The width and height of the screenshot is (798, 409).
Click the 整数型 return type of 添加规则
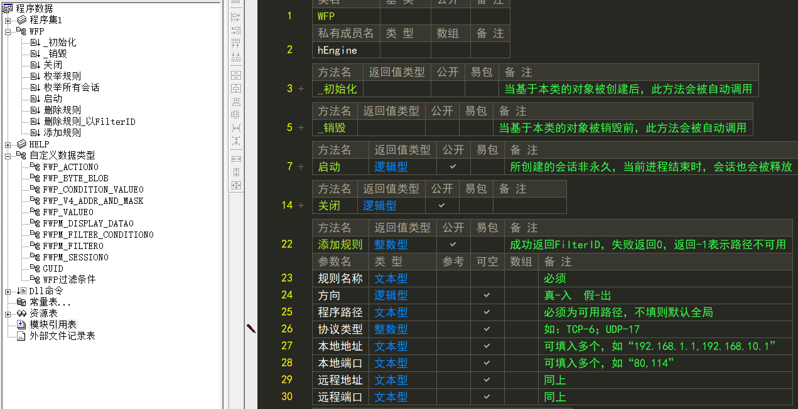pos(391,245)
